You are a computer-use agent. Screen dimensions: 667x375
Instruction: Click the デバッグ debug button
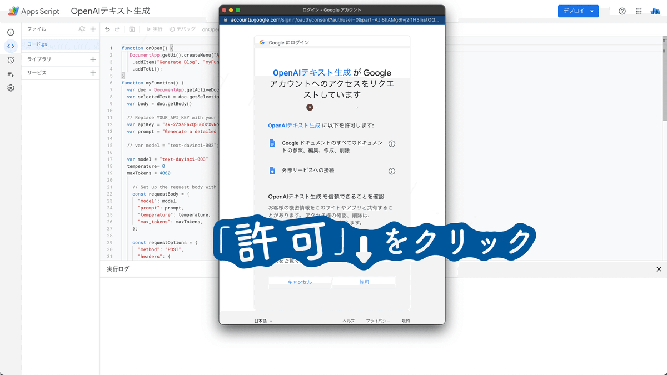(x=182, y=29)
